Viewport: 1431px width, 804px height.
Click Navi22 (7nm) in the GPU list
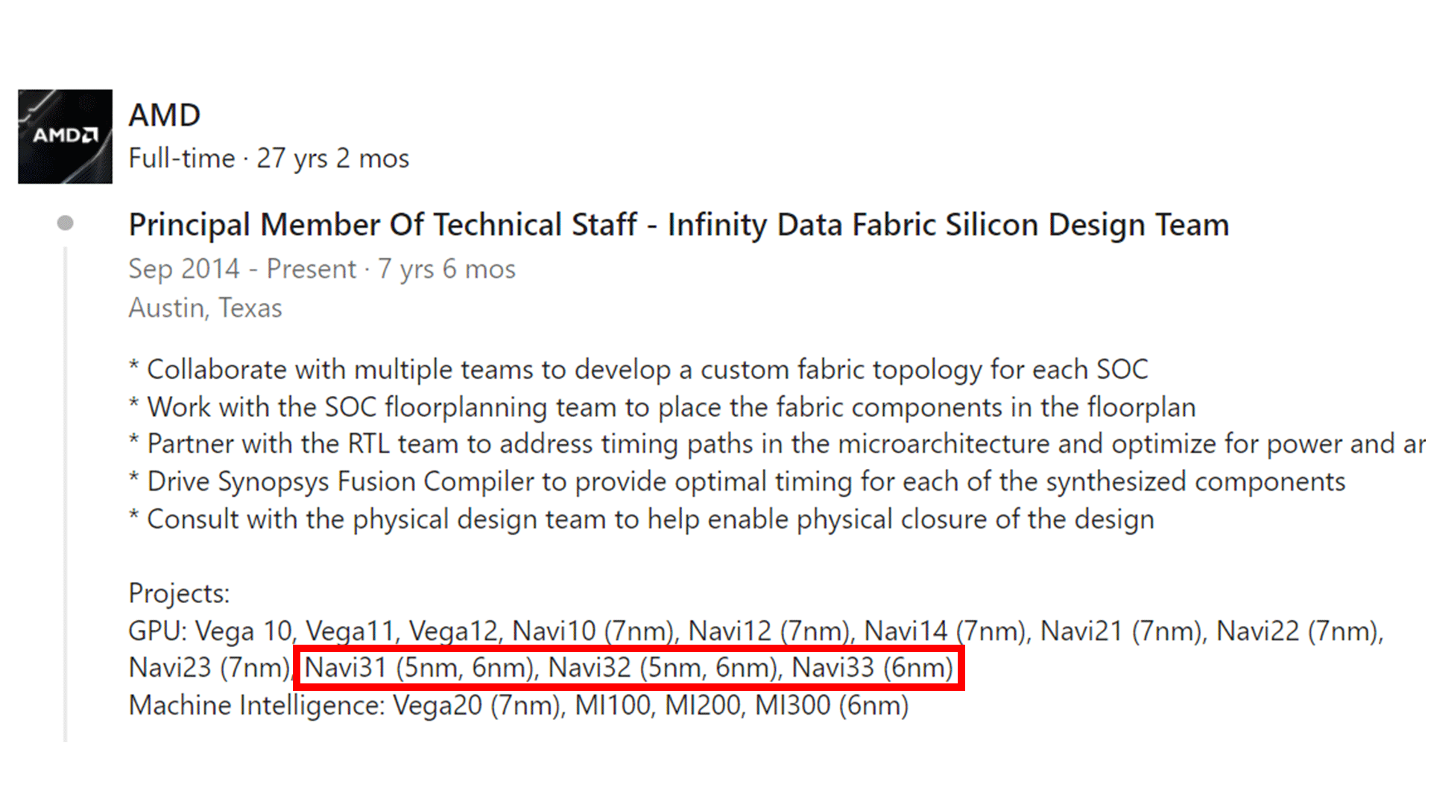(1298, 631)
